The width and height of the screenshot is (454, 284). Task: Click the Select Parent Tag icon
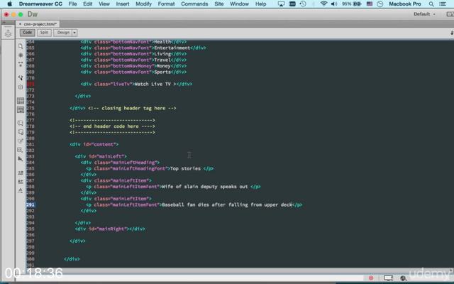(x=21, y=77)
